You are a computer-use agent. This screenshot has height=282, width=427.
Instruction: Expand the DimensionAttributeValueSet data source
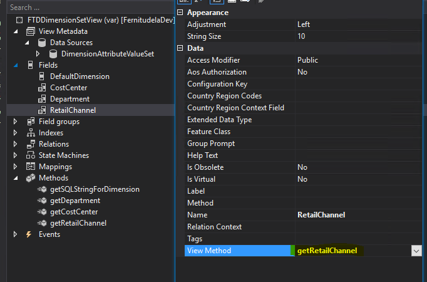(38, 54)
